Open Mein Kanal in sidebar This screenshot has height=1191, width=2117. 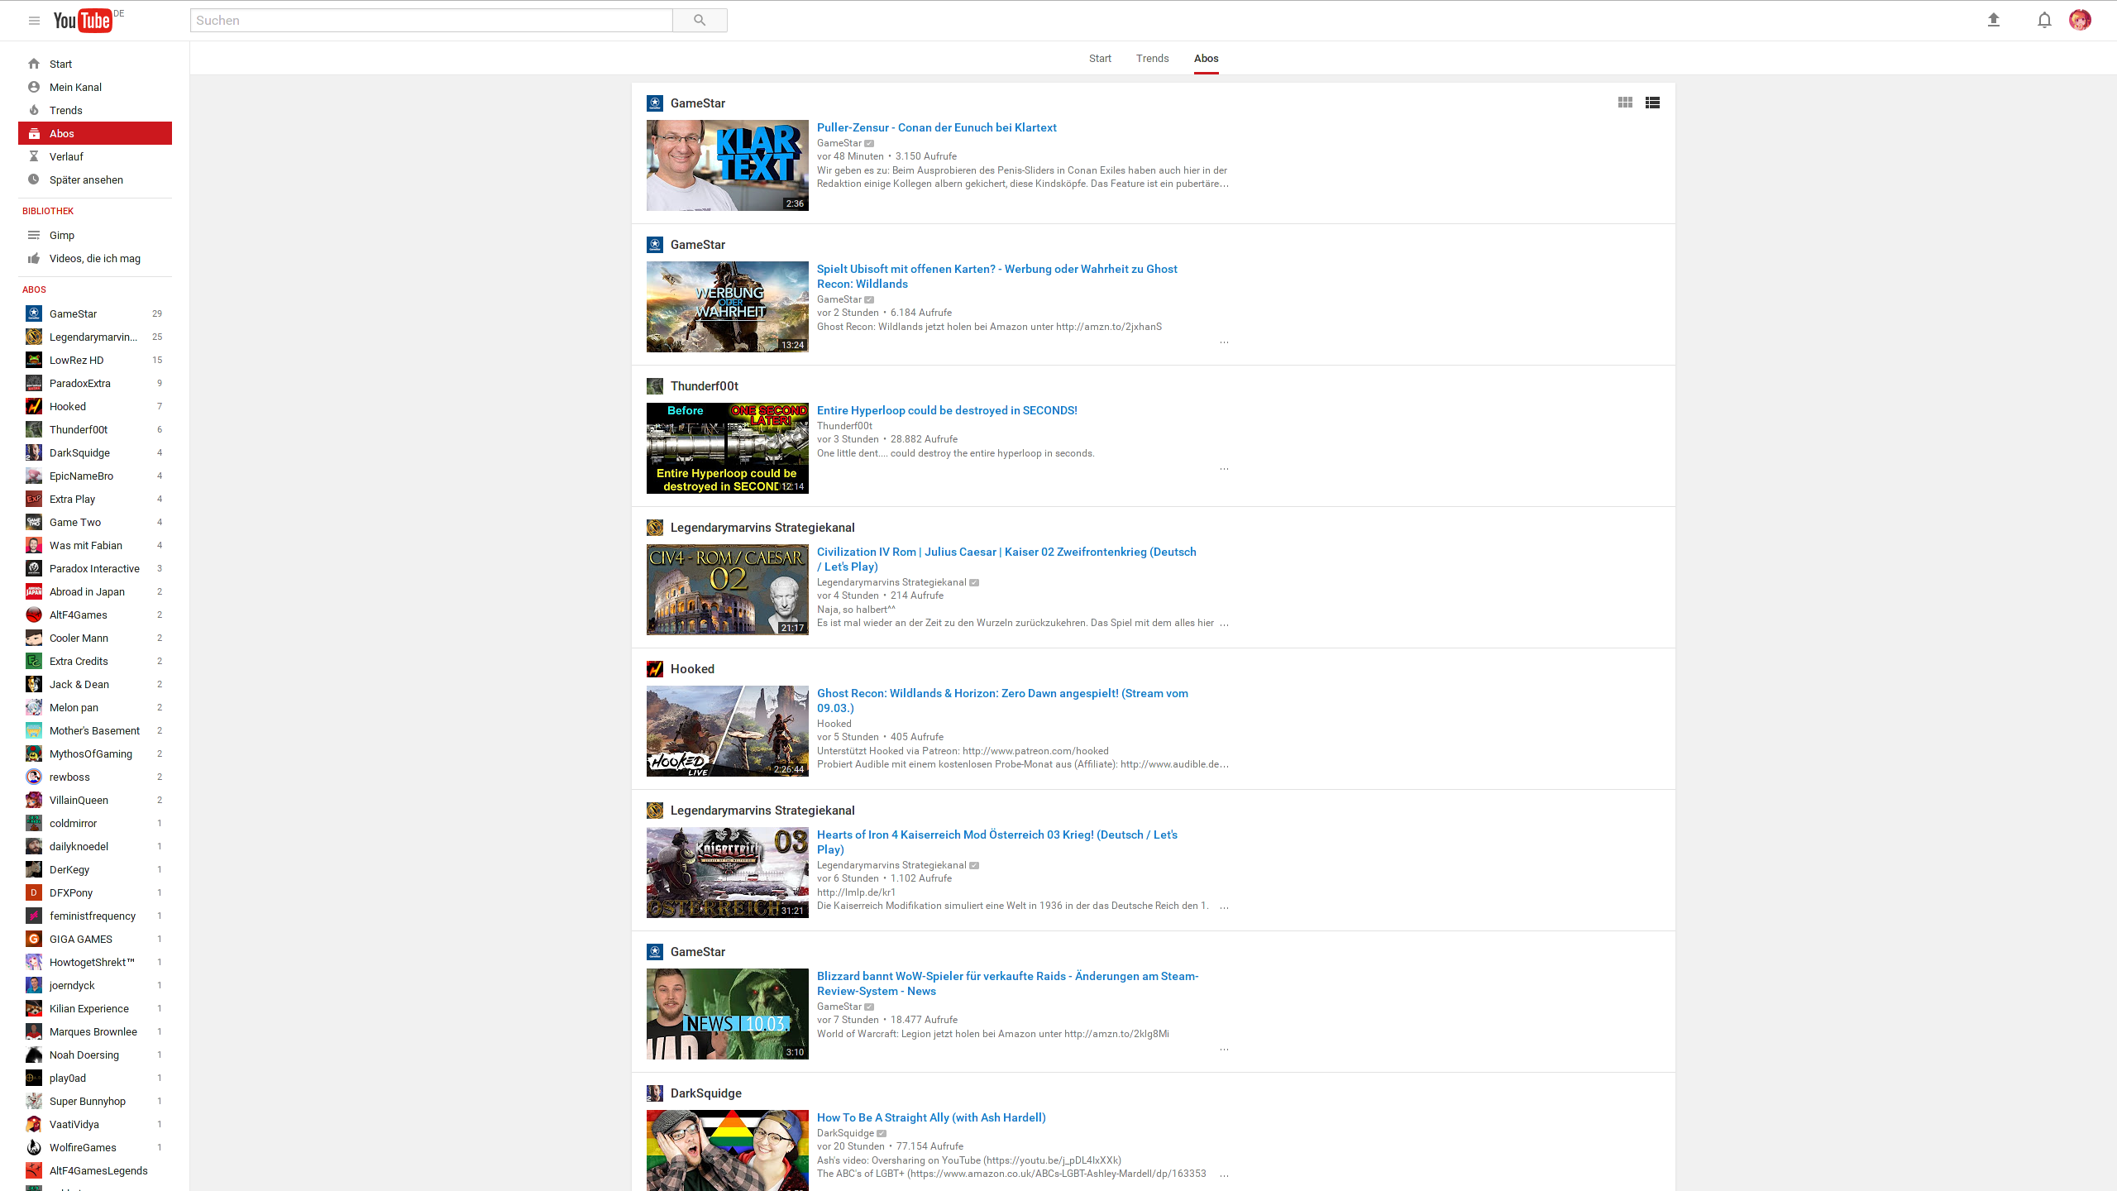95,87
